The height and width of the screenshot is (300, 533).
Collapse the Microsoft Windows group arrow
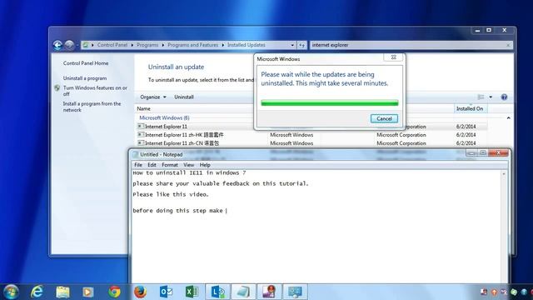[x=509, y=118]
